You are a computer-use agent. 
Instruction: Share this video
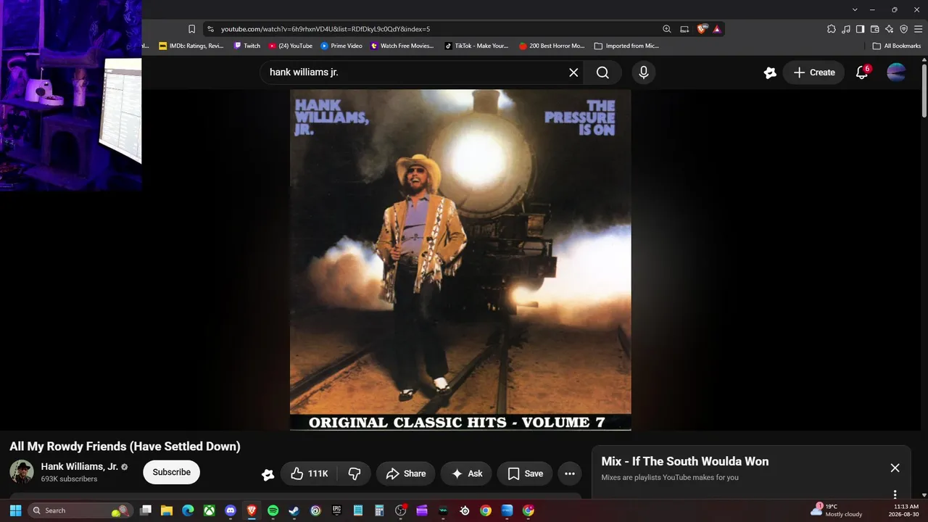coord(406,473)
